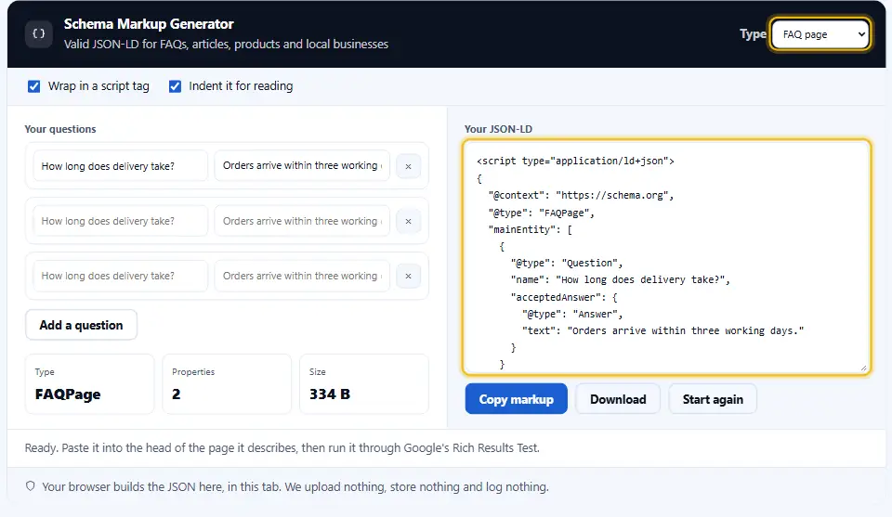Viewport: 892px width, 517px height.
Task: Click the curly braces logo icon
Action: 39,34
